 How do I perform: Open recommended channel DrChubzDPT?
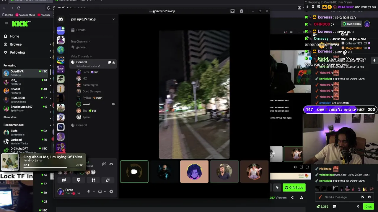(25, 150)
